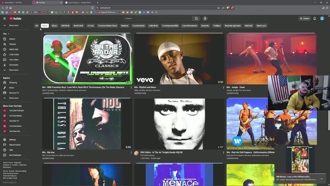
Task: Select the Soft Rock filter chip
Action: [65, 26]
